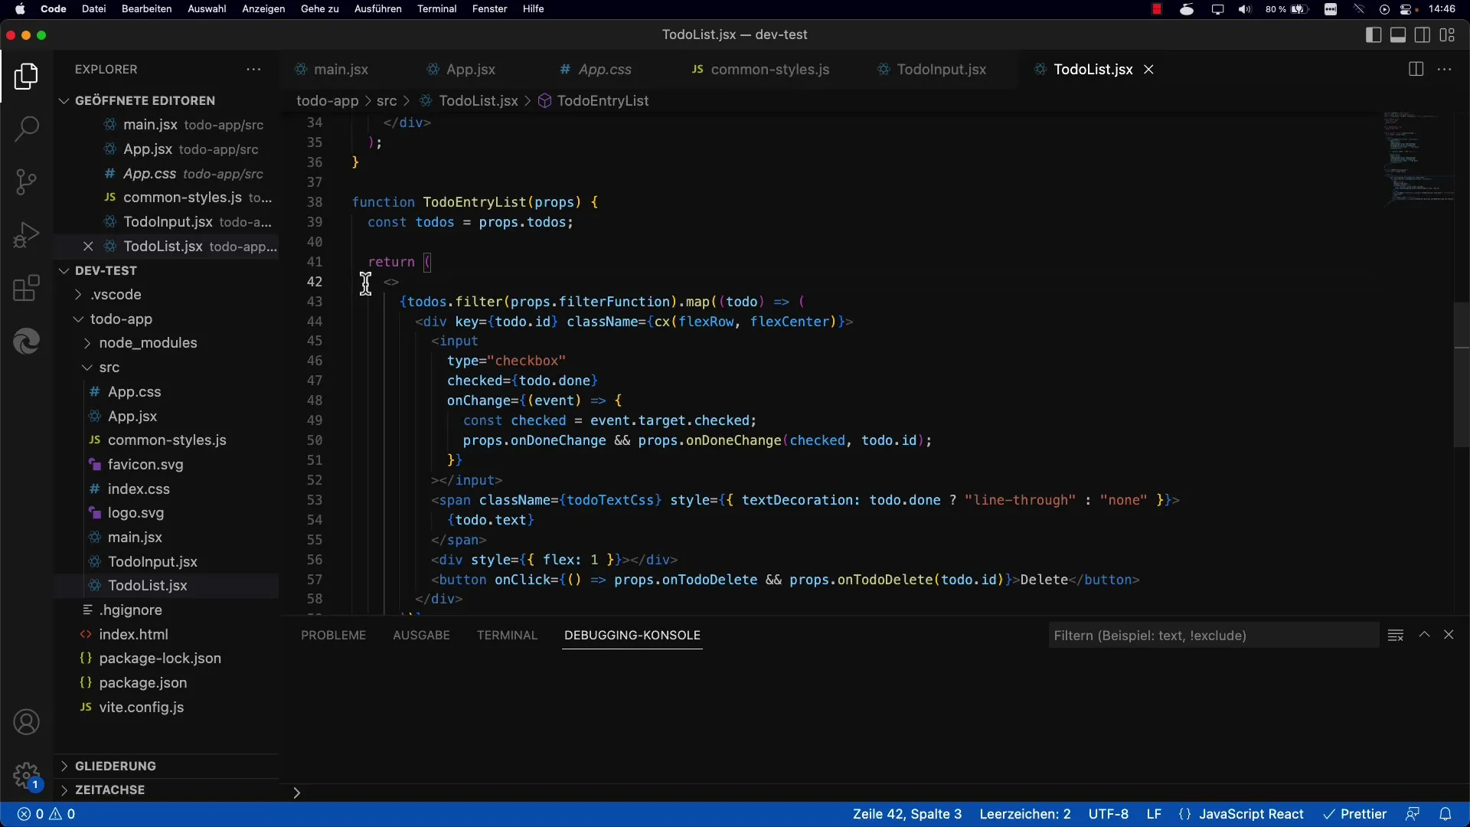
Task: Open vite.config.js in file tree
Action: click(141, 708)
